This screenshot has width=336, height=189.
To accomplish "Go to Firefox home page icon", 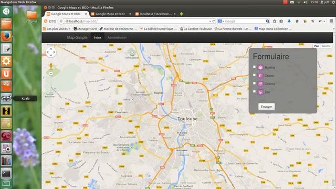I will (297, 21).
